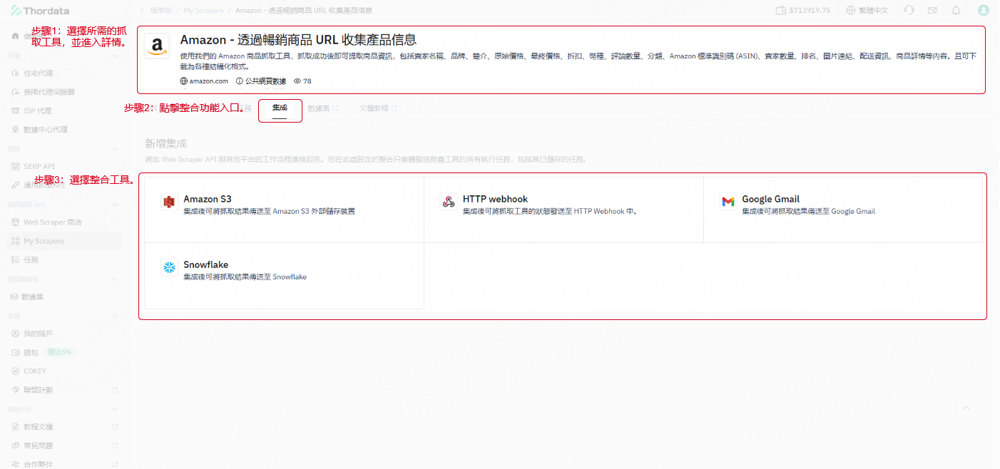
Task: Choose the Amazon S3 integration card
Action: pyautogui.click(x=284, y=210)
